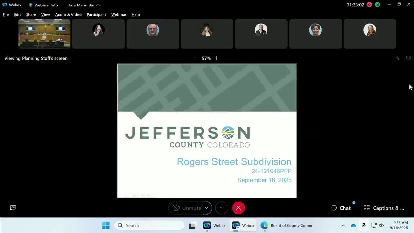This screenshot has width=414, height=233.
Task: Switch to Edge Board of County Comm window
Action: click(287, 225)
